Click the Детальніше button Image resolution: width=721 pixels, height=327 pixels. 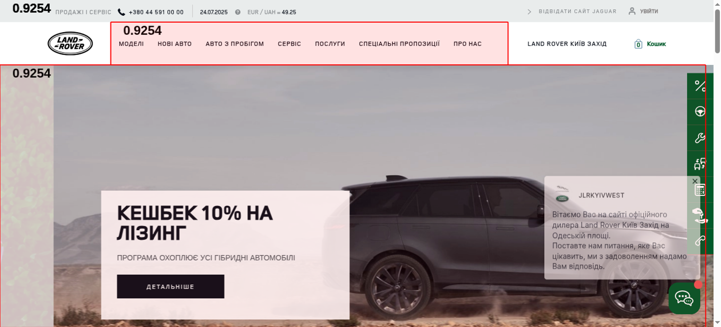(171, 287)
